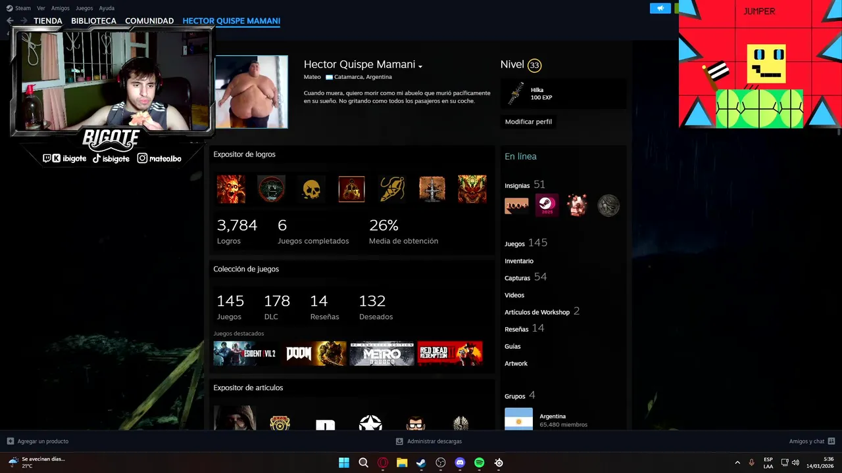The width and height of the screenshot is (842, 473).
Task: Show hidden system tray icons
Action: click(737, 462)
